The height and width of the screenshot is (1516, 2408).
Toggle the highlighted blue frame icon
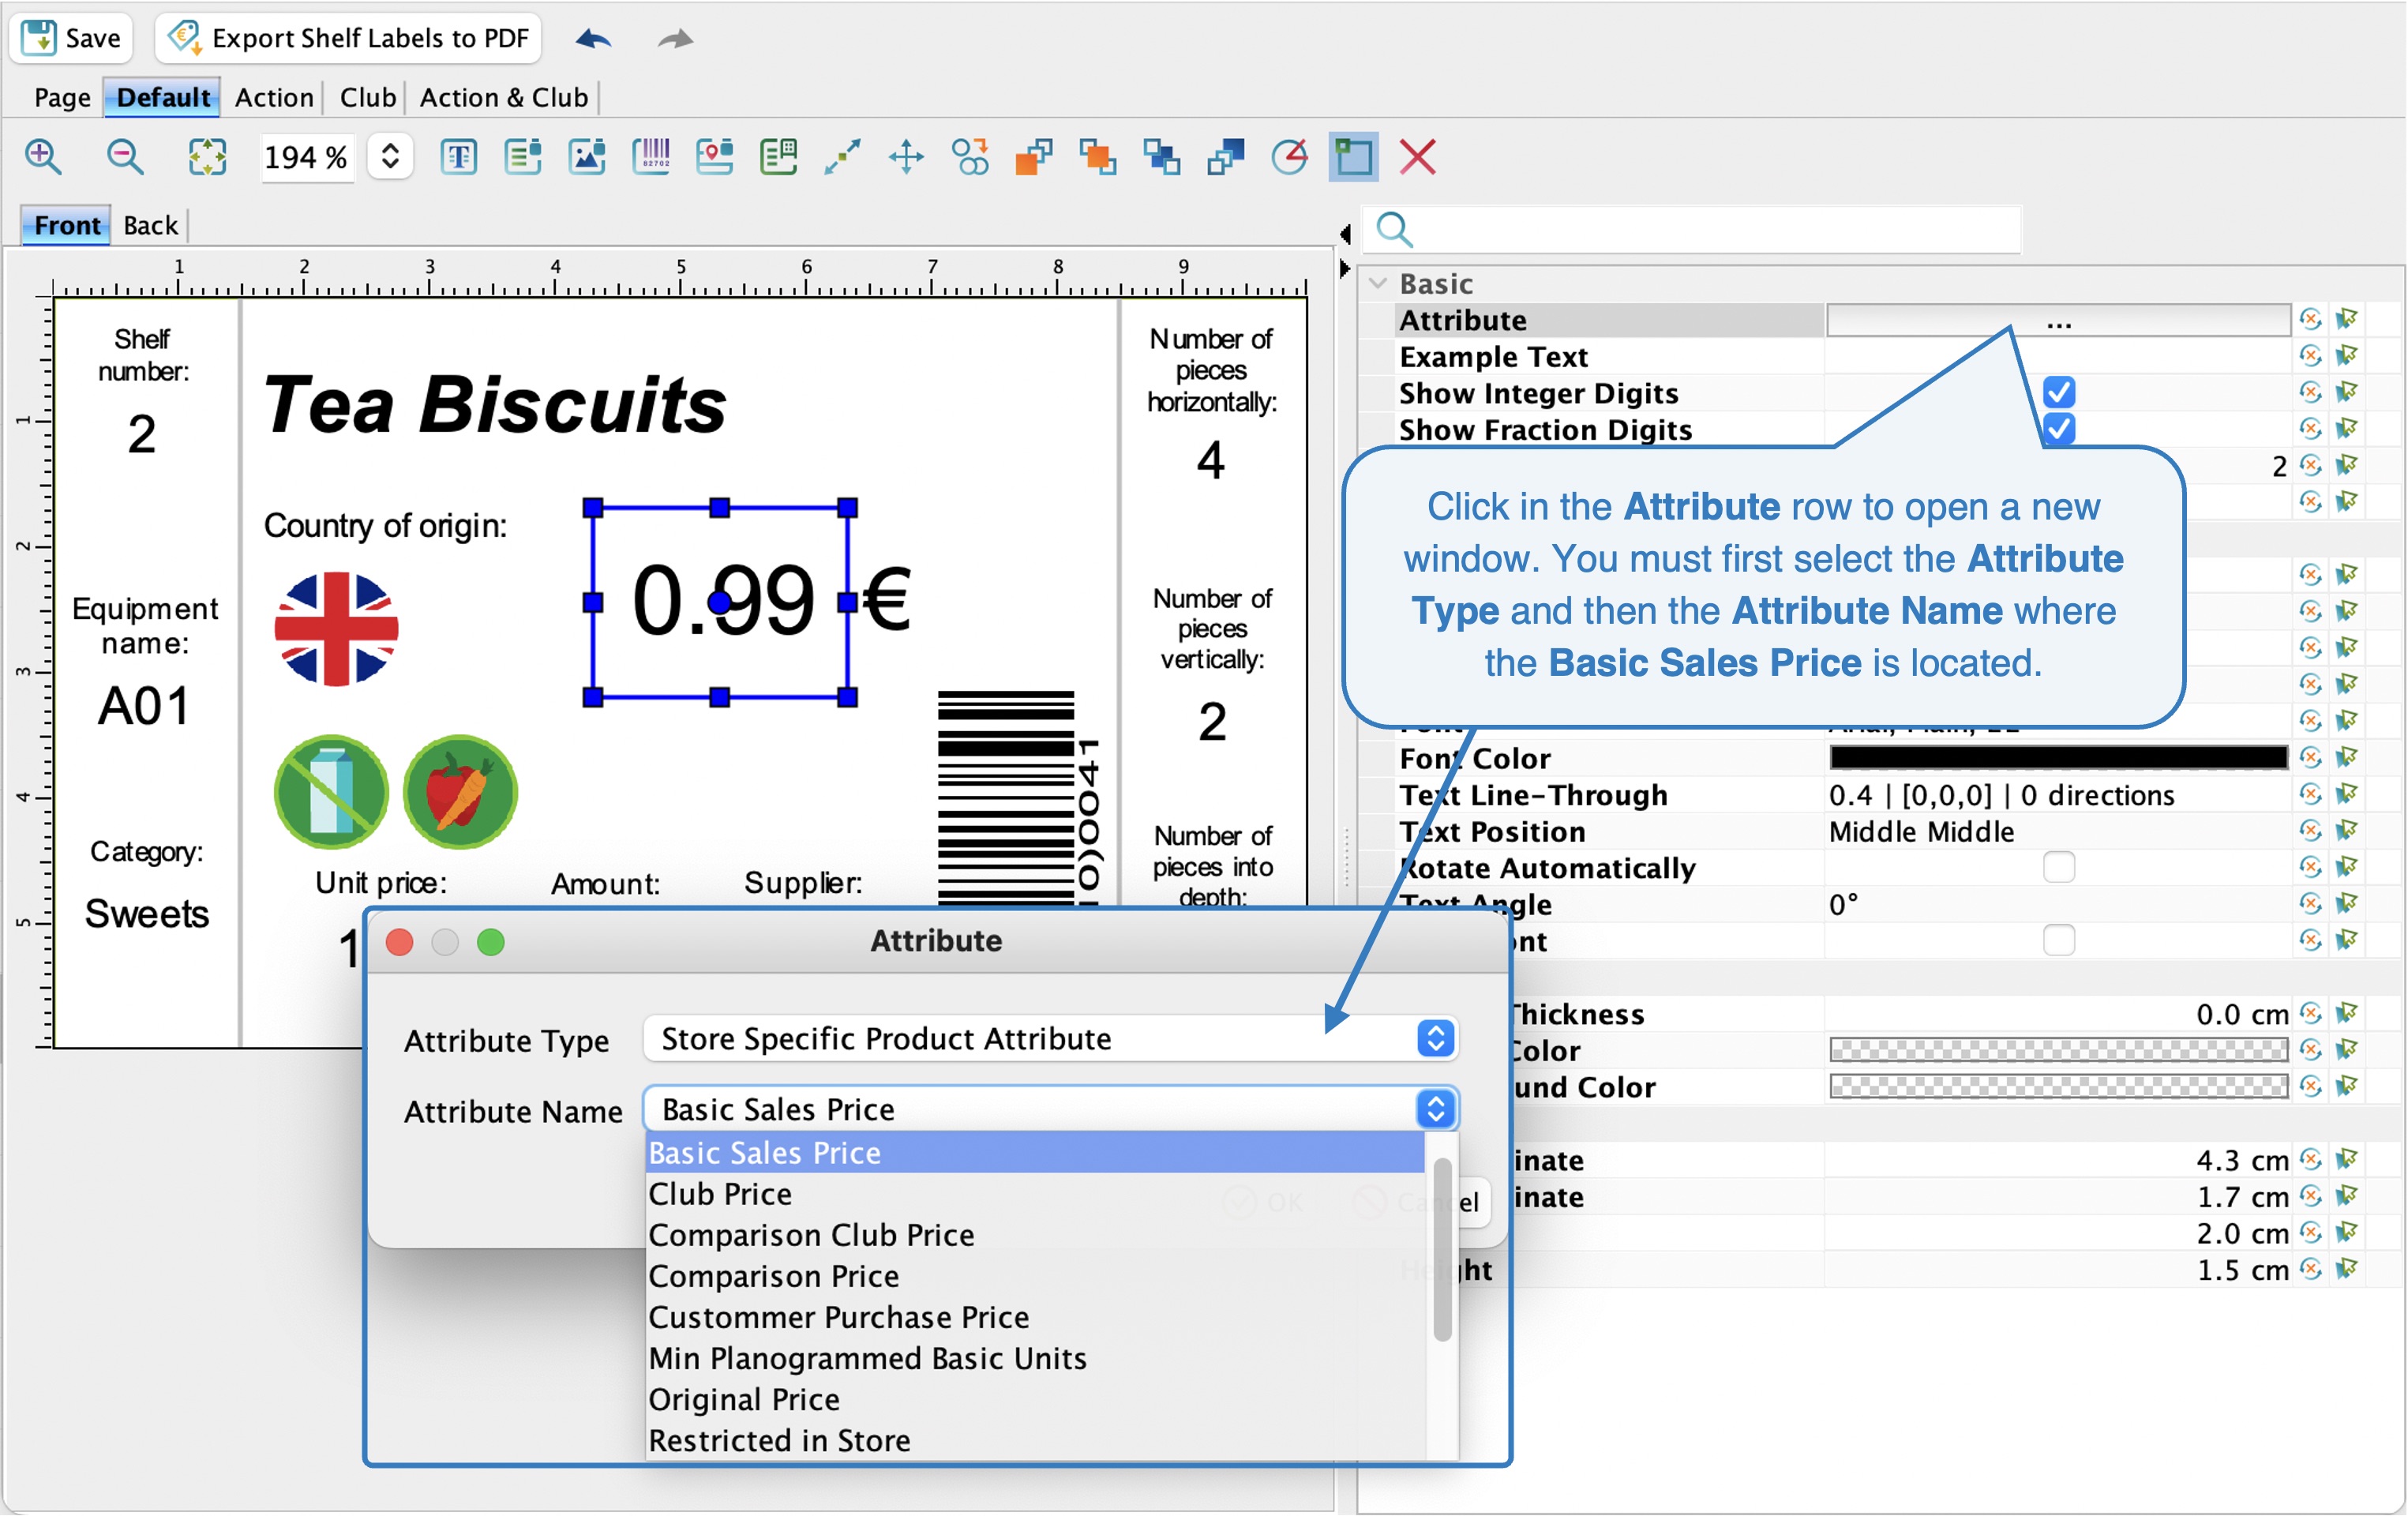point(1353,157)
